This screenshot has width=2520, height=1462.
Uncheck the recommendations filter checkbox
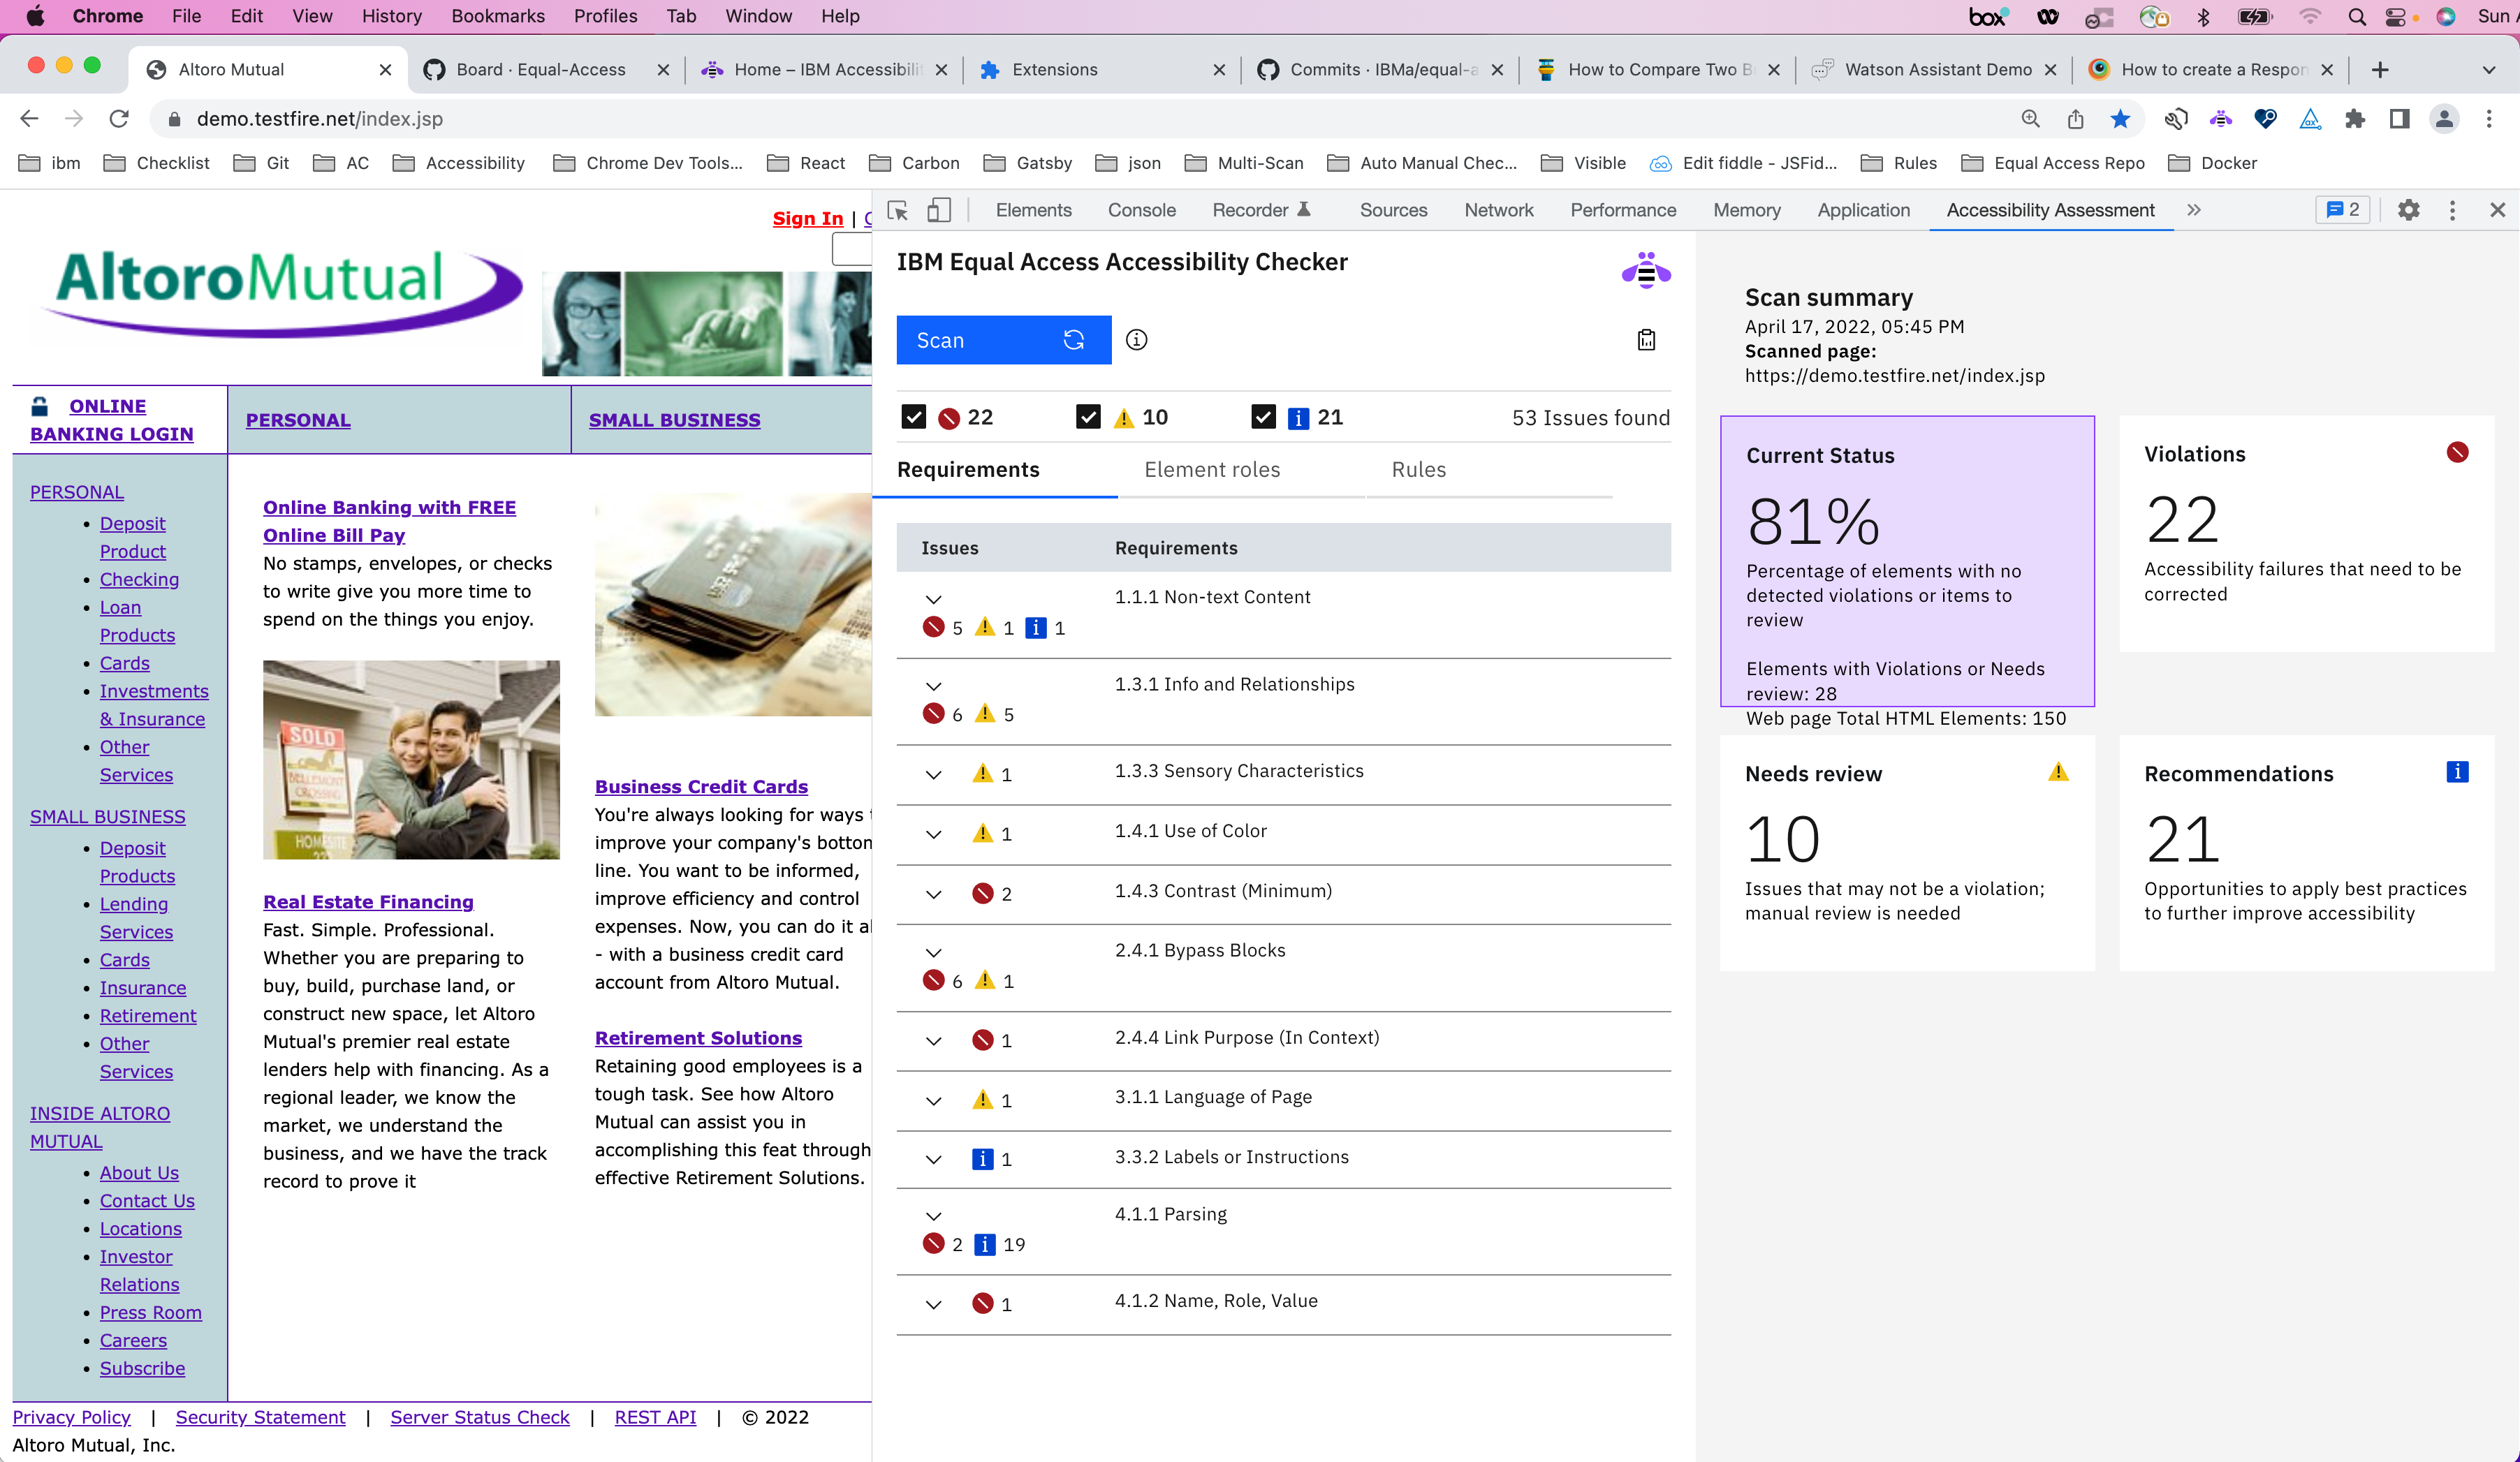pos(1263,417)
